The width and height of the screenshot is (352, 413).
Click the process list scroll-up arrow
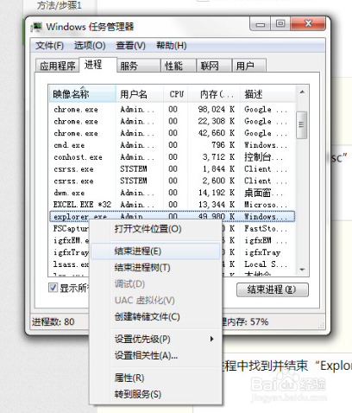coord(302,92)
